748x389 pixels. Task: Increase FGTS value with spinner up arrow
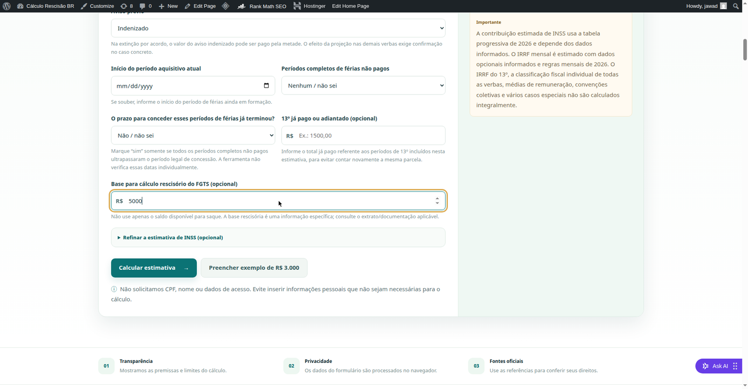click(x=437, y=199)
